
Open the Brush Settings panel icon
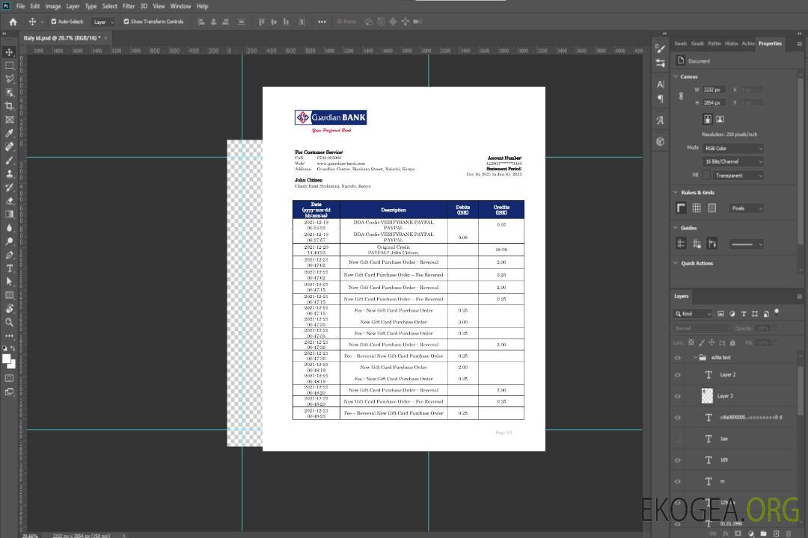[x=661, y=49]
